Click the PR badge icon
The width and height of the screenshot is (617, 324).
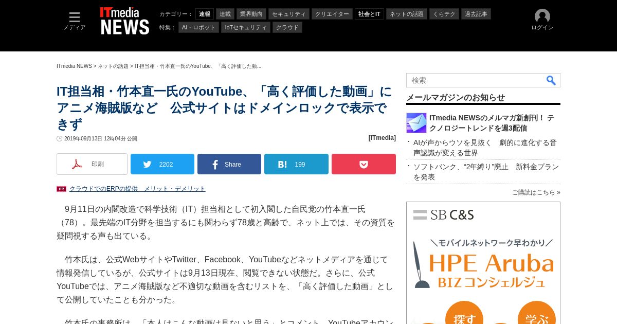pyautogui.click(x=61, y=189)
